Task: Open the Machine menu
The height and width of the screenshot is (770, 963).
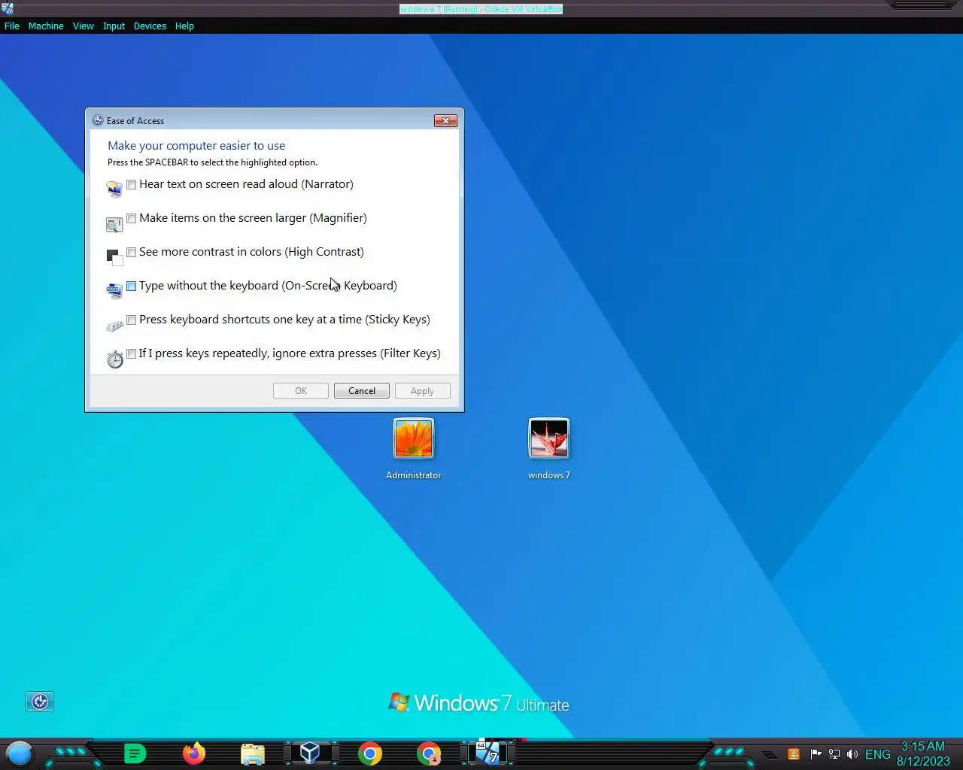Action: [46, 26]
